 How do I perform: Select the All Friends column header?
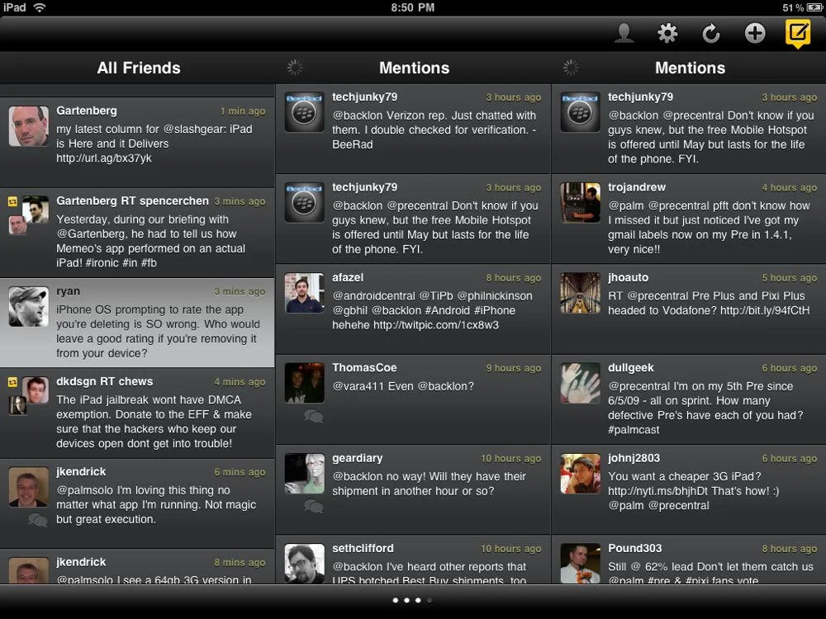(x=139, y=68)
